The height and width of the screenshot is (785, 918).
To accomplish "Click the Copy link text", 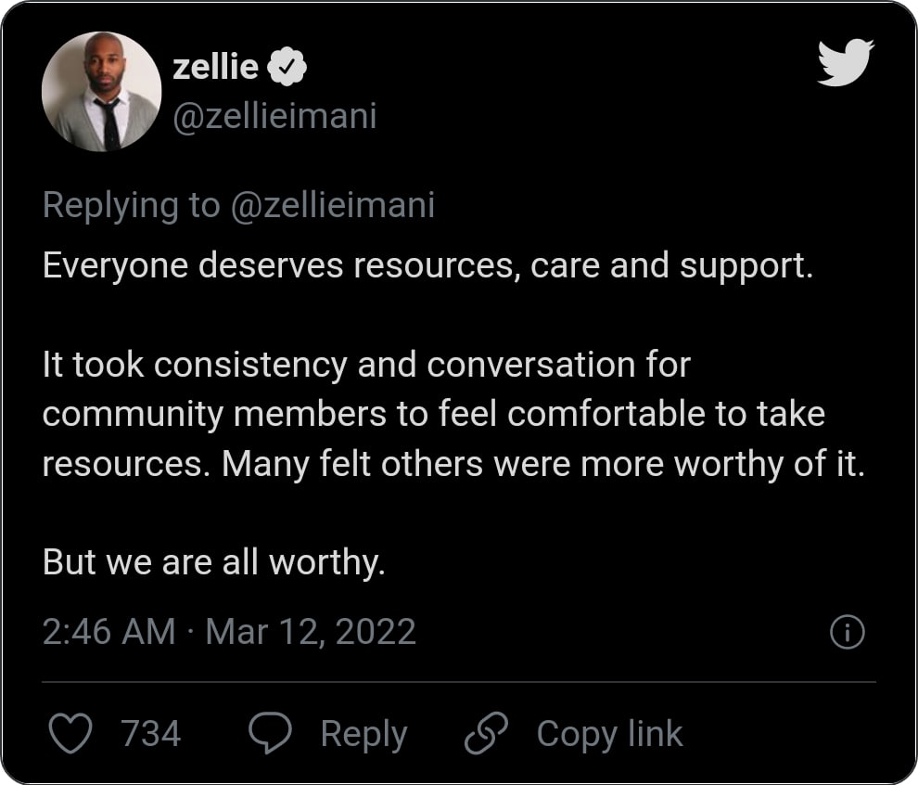I will (609, 734).
